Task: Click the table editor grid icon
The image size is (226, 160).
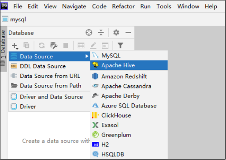Action: click(x=81, y=46)
